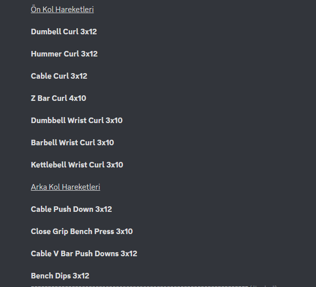Screen dimensions: 316x287
Task: Click the Z Bar Curl 4x10 line
Action: [58, 98]
